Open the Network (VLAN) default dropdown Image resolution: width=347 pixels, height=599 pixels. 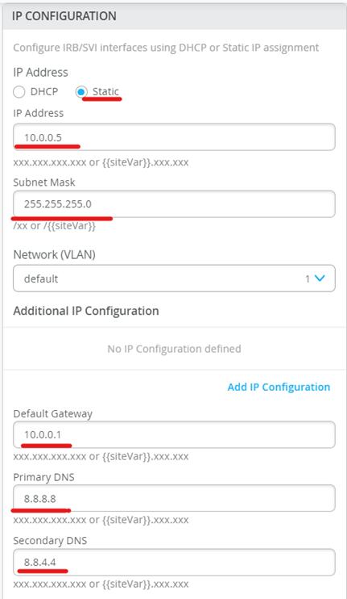(x=174, y=279)
